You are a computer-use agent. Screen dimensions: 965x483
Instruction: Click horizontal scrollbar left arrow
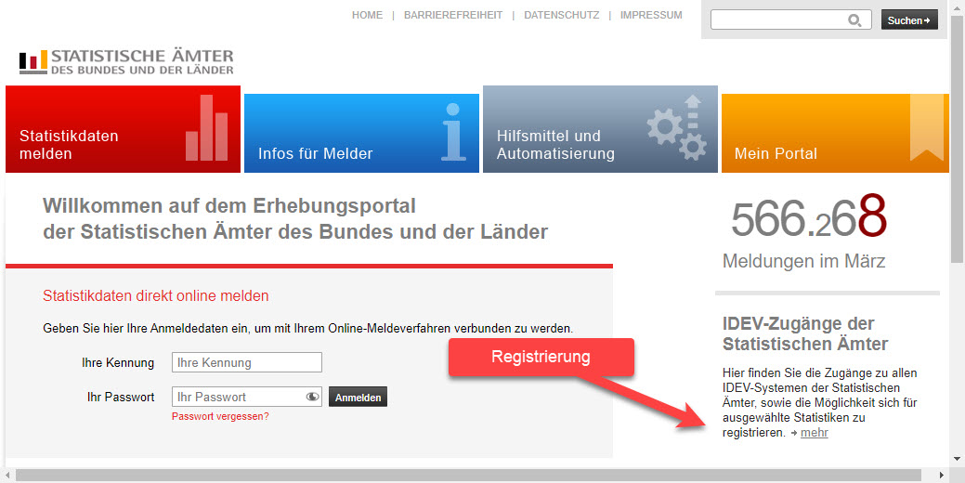pos(7,476)
